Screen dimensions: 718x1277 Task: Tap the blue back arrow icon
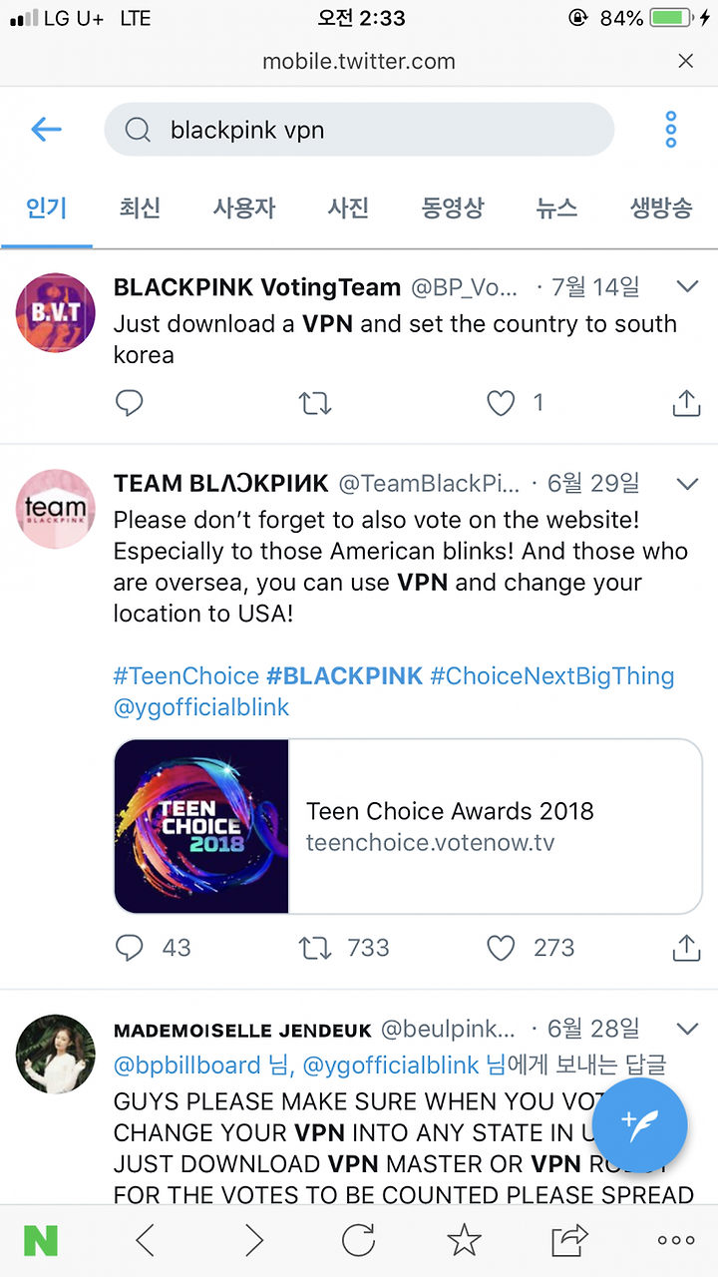point(47,129)
